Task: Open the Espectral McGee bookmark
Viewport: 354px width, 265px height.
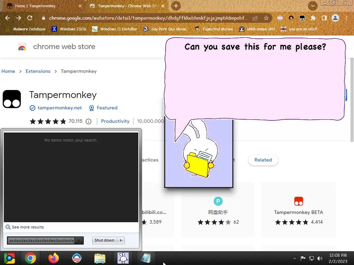Action: coord(214,29)
